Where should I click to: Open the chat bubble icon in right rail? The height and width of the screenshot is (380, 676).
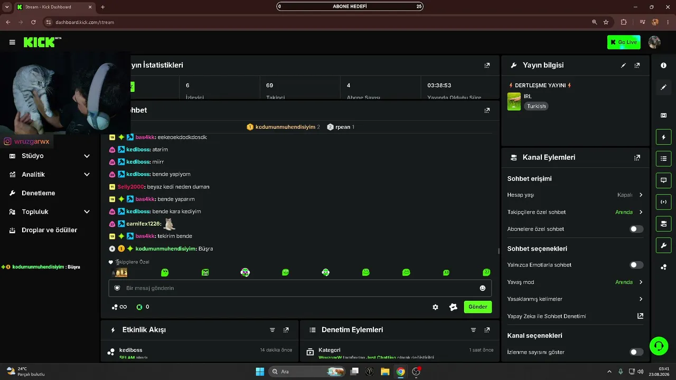664,180
